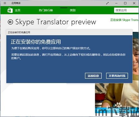139x117 pixels.
Task: Minimize the 应用商店 window
Action: [x=116, y=3]
